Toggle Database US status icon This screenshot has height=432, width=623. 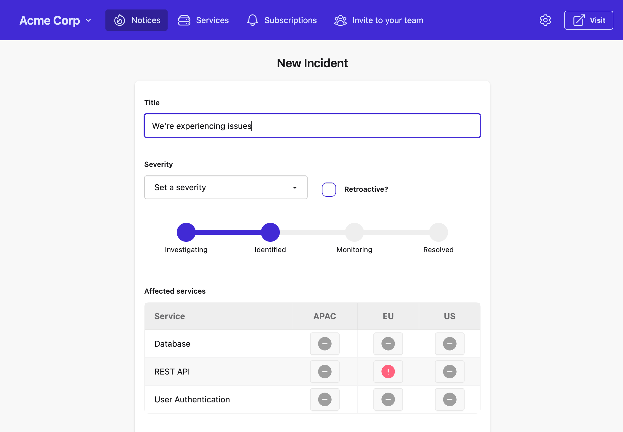click(450, 344)
